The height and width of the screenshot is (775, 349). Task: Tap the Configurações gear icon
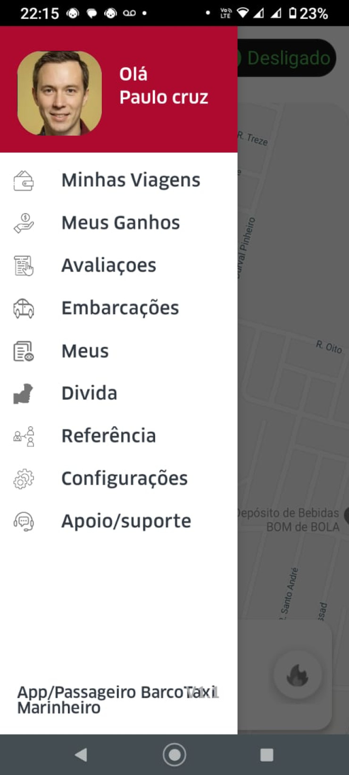24,479
